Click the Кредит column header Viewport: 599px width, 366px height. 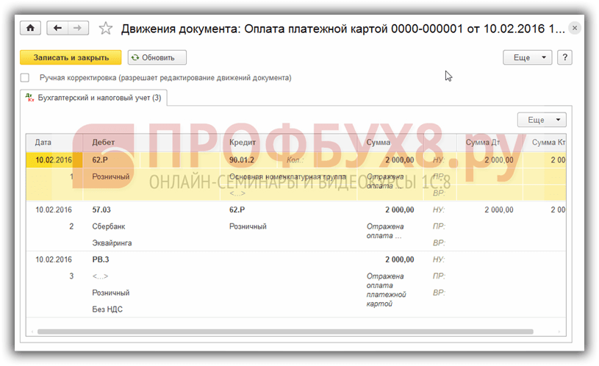tap(243, 142)
